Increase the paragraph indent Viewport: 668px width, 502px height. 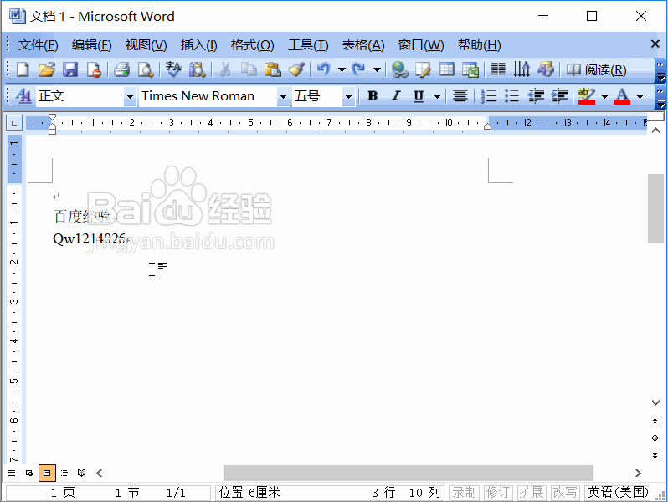(559, 96)
